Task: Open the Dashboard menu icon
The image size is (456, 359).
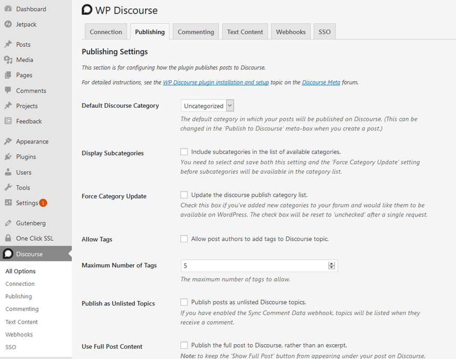Action: (x=9, y=9)
